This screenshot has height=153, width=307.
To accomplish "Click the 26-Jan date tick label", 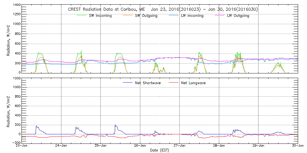I will coord(140,146).
